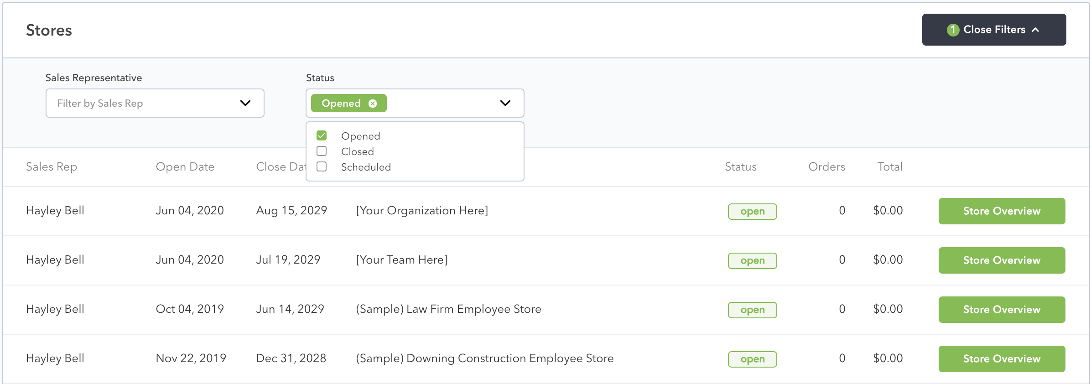1091x384 pixels.
Task: Sort by the Orders column header
Action: pos(826,167)
